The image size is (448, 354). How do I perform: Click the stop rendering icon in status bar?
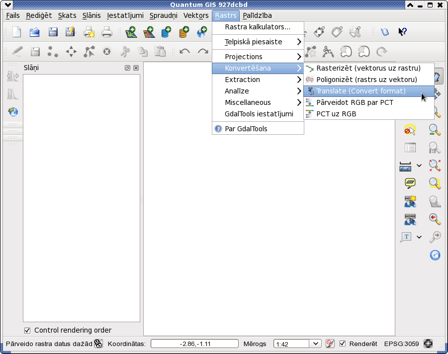330,344
